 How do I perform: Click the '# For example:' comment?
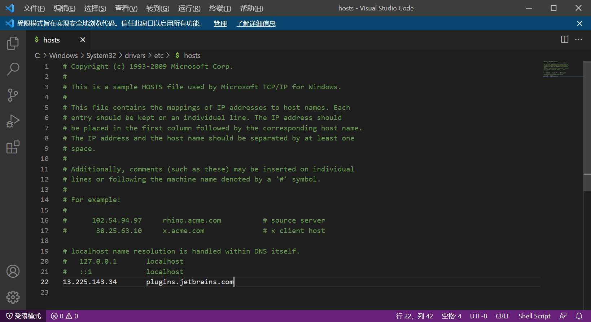click(x=92, y=200)
